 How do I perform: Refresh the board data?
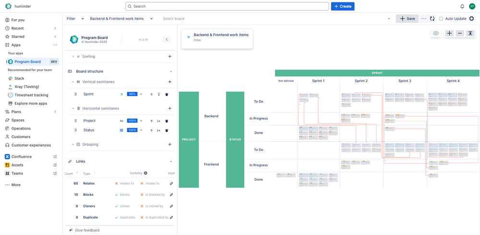(x=432, y=19)
